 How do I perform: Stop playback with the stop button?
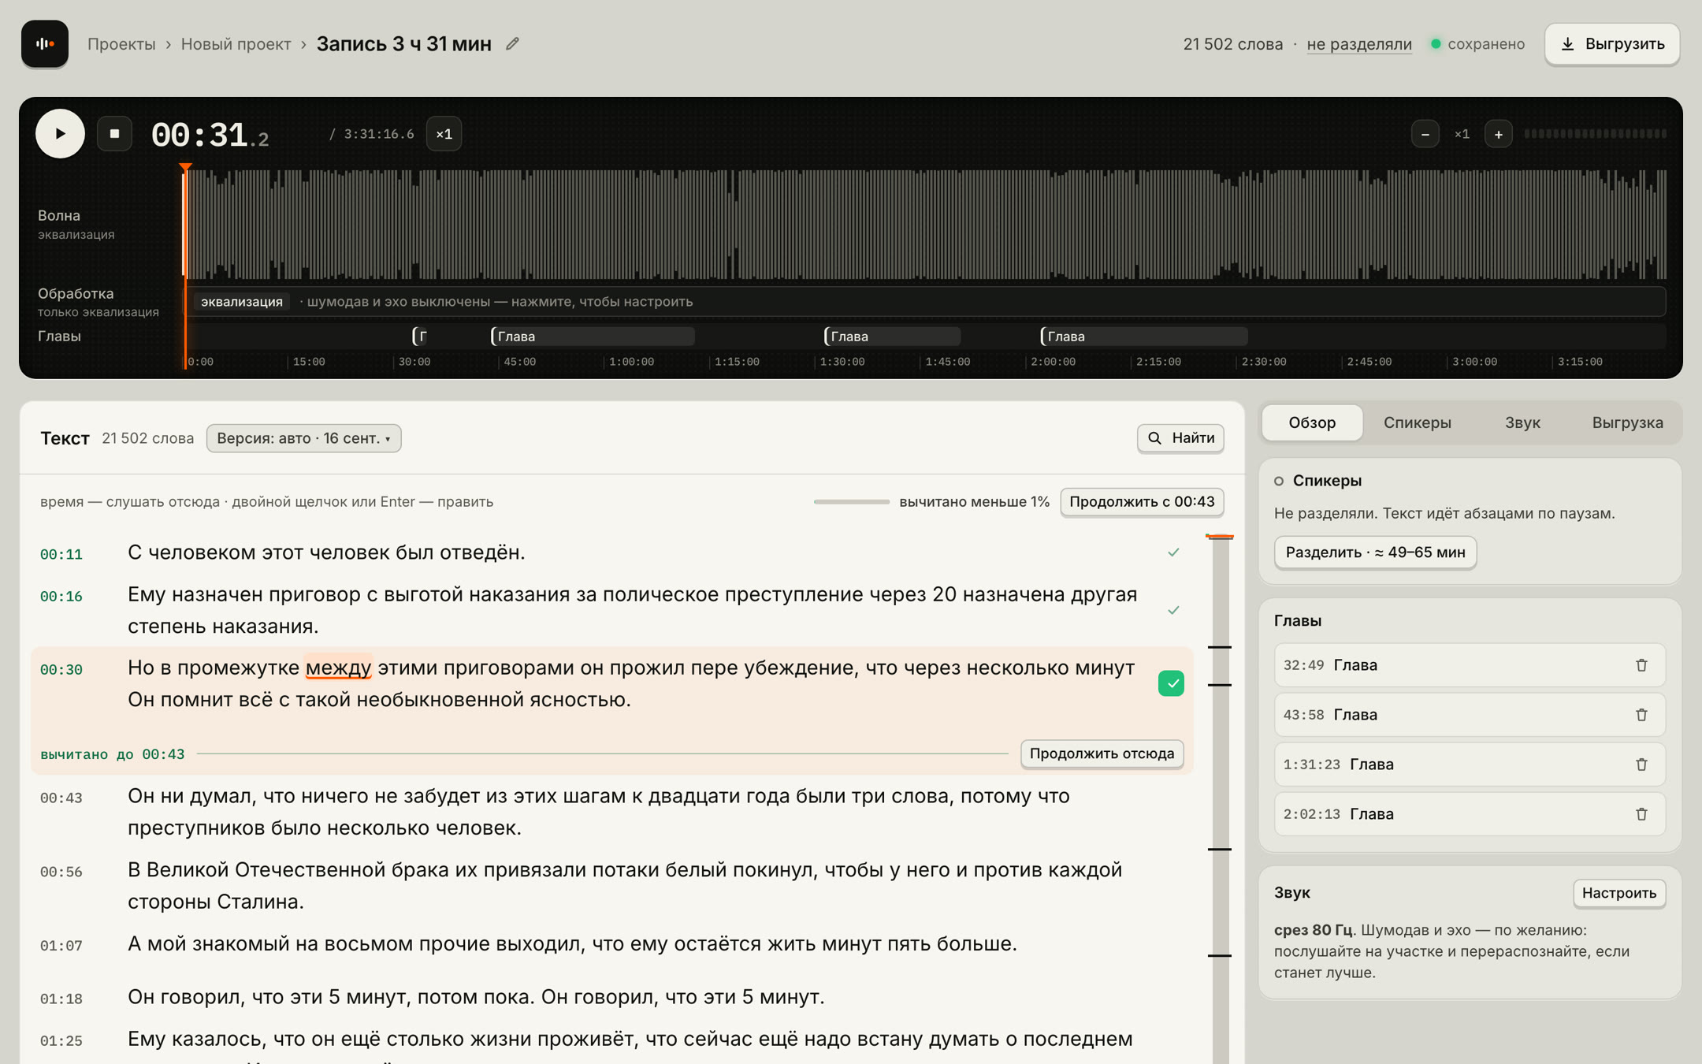114,134
